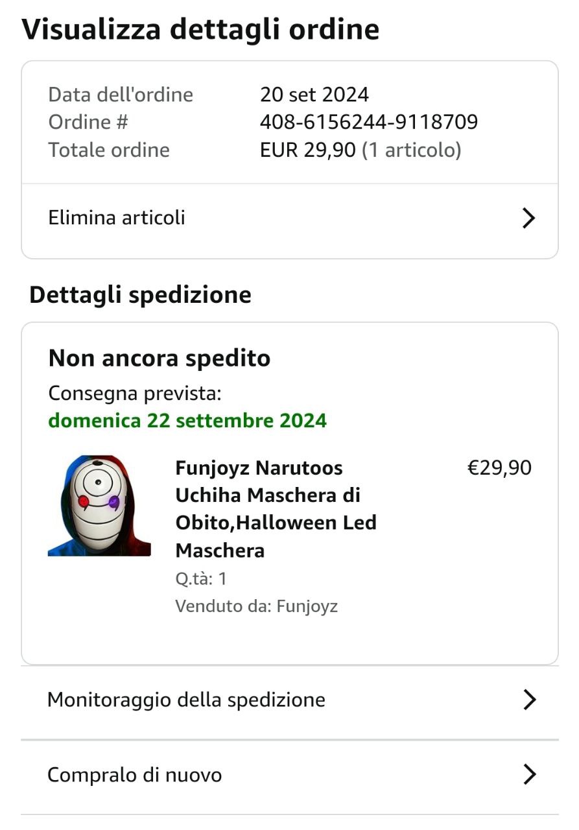Tap the (1 articolo) item count text
The image size is (579, 830).
412,150
